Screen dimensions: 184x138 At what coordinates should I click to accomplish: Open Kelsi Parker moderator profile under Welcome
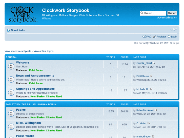tap(36, 70)
